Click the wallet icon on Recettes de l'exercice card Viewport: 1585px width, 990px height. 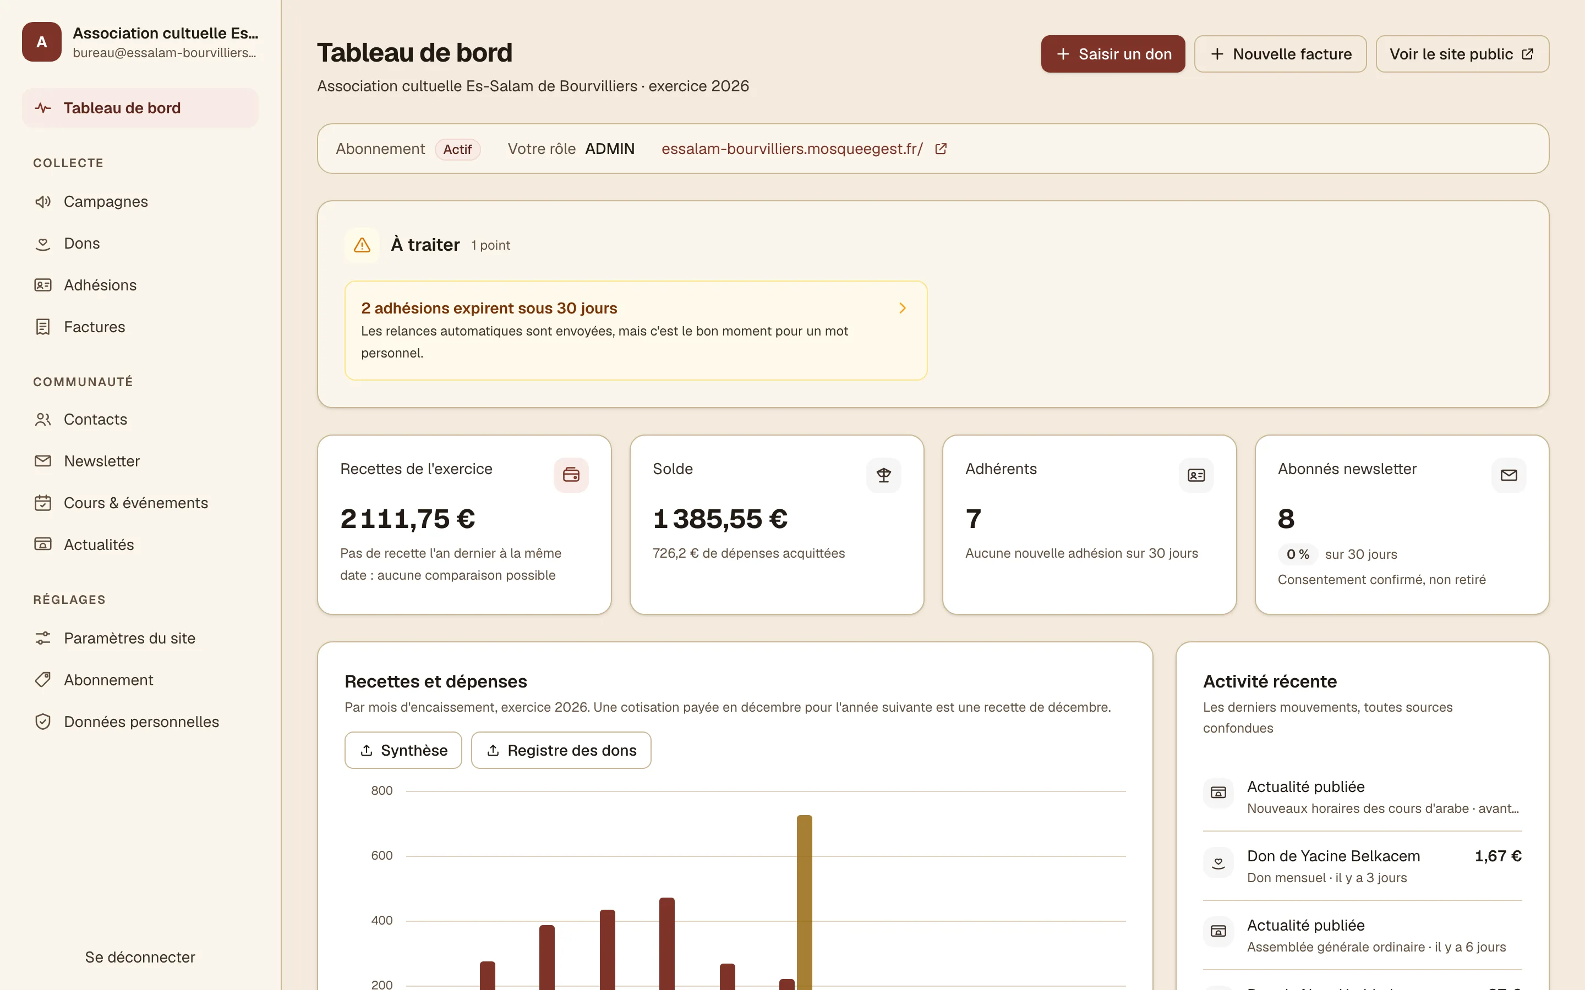[x=571, y=475]
